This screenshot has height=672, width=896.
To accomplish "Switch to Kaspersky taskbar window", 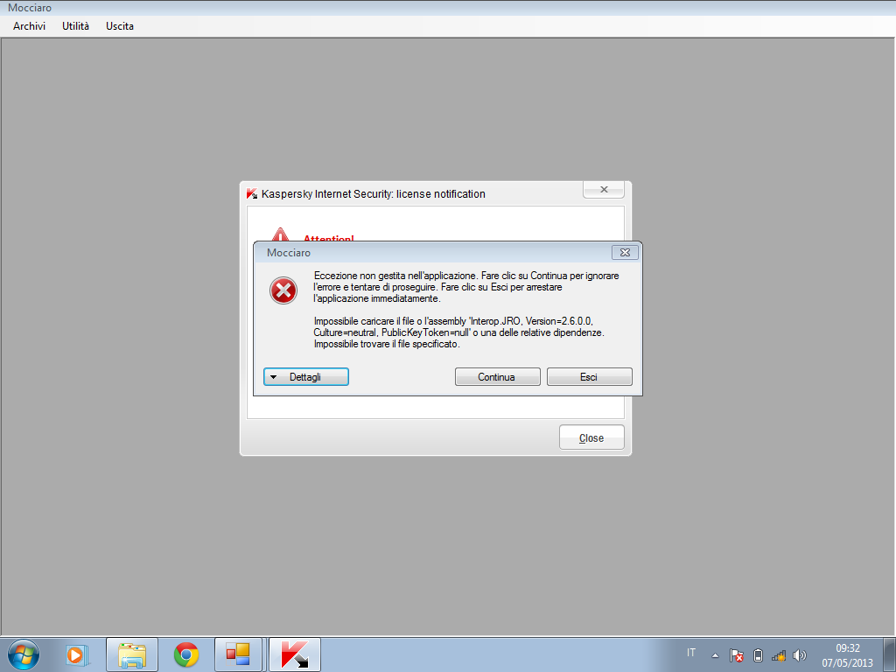I will click(295, 654).
